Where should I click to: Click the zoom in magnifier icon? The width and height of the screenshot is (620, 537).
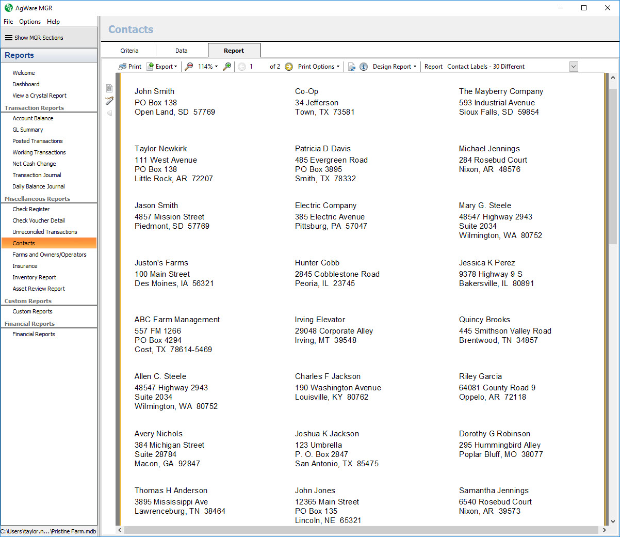click(x=227, y=67)
